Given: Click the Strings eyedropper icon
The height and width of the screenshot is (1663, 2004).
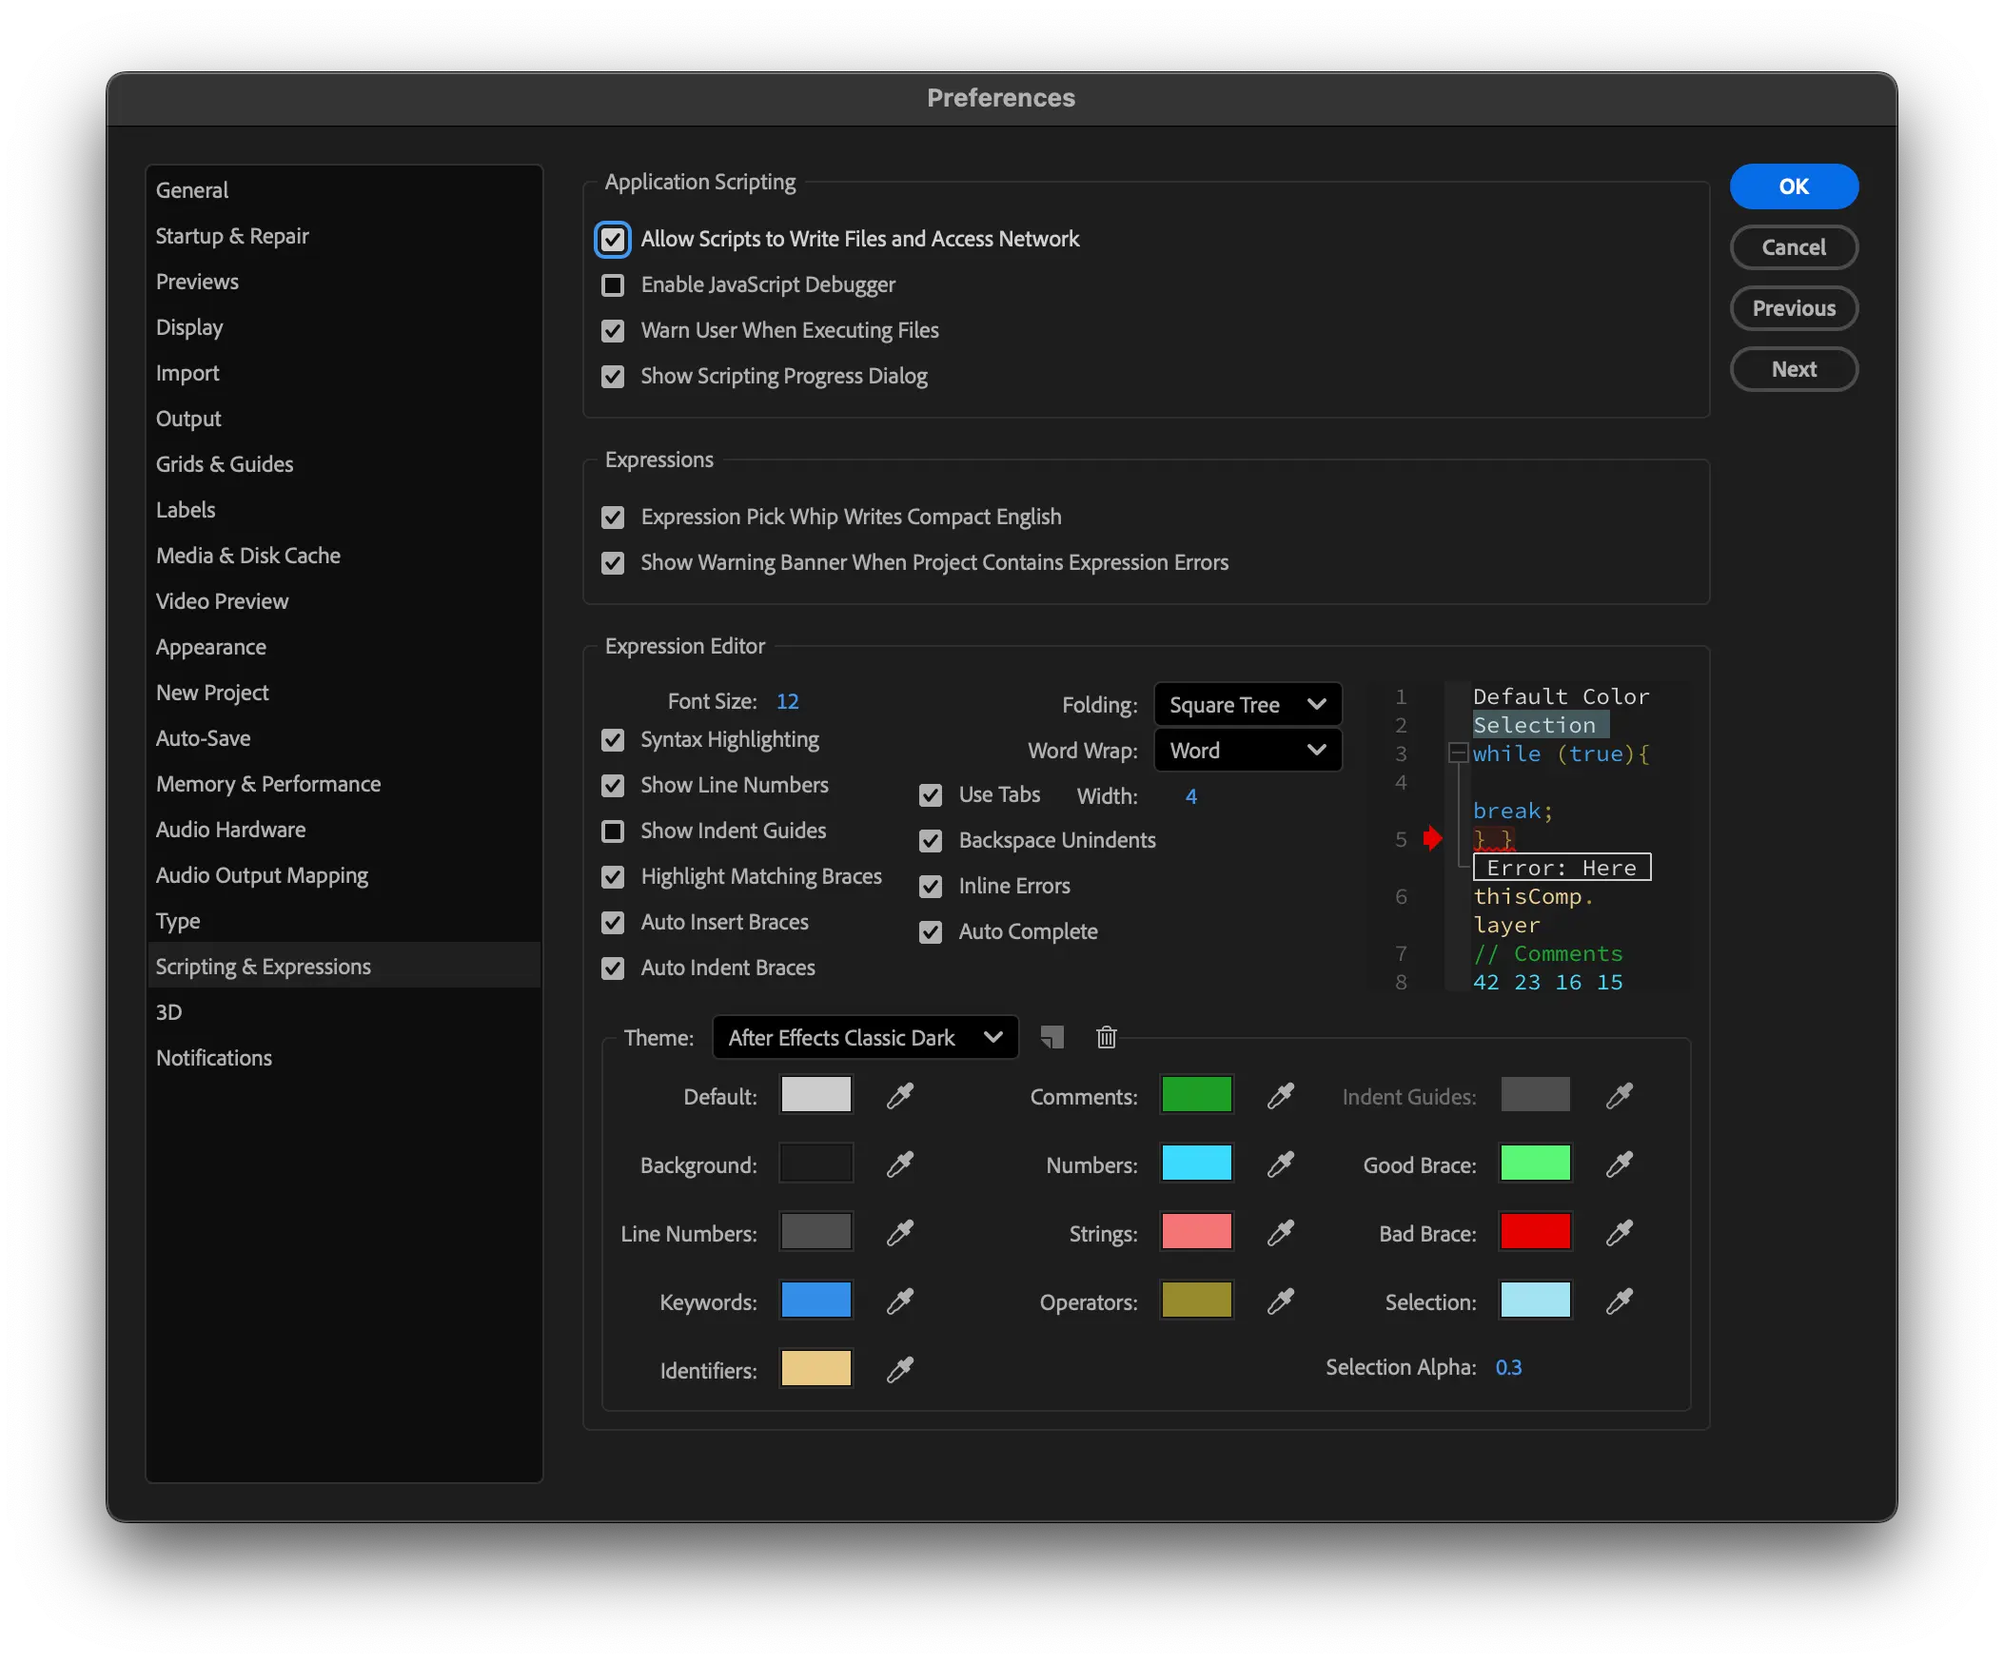Looking at the screenshot, I should 1280,1233.
